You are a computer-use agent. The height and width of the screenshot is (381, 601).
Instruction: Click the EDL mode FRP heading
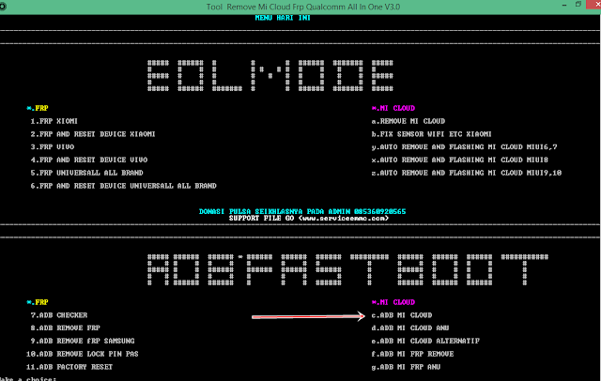coord(38,108)
